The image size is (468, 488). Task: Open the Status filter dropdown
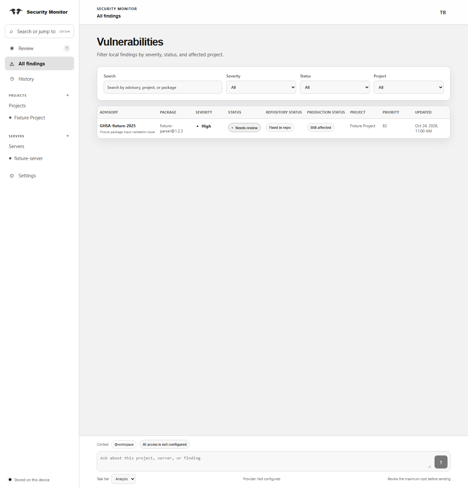point(335,87)
